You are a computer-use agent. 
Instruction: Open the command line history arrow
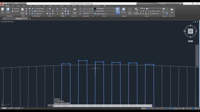point(151,106)
